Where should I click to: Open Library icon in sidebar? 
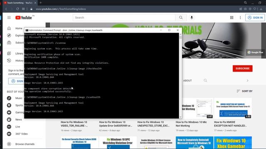(9, 53)
